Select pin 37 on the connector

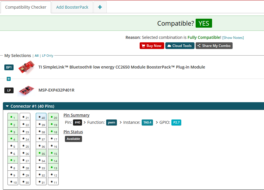41,138
